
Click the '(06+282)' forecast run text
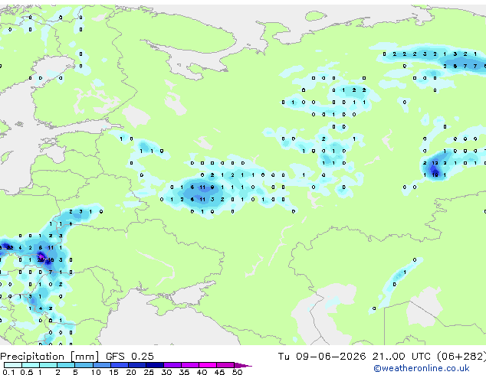point(461,357)
